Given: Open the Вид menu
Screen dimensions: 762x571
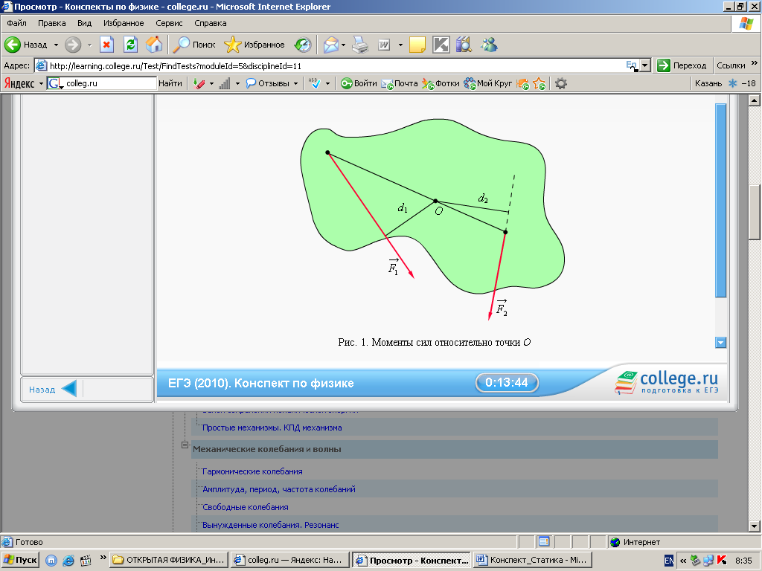Looking at the screenshot, I should pyautogui.click(x=85, y=23).
